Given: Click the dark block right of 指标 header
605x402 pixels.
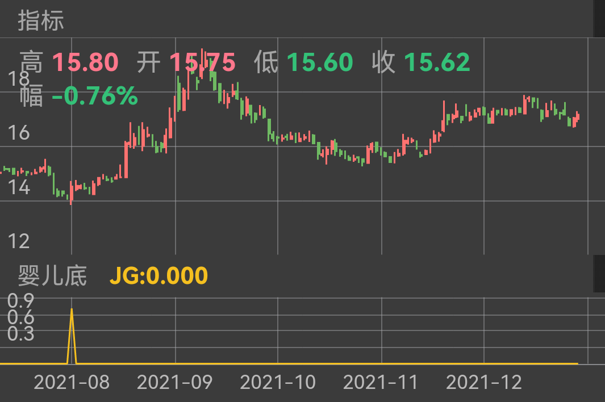Looking at the screenshot, I should (x=599, y=19).
